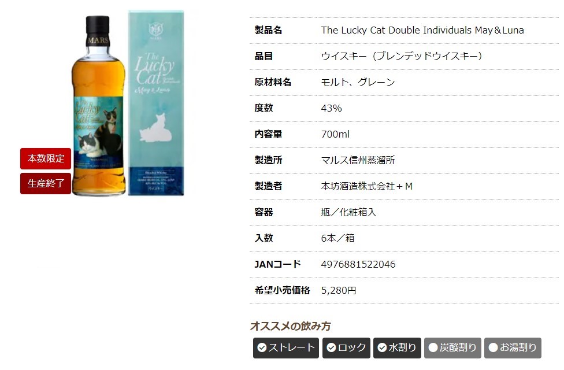564x370 pixels.
Task: Click the 43% alcohol content value
Action: (331, 108)
